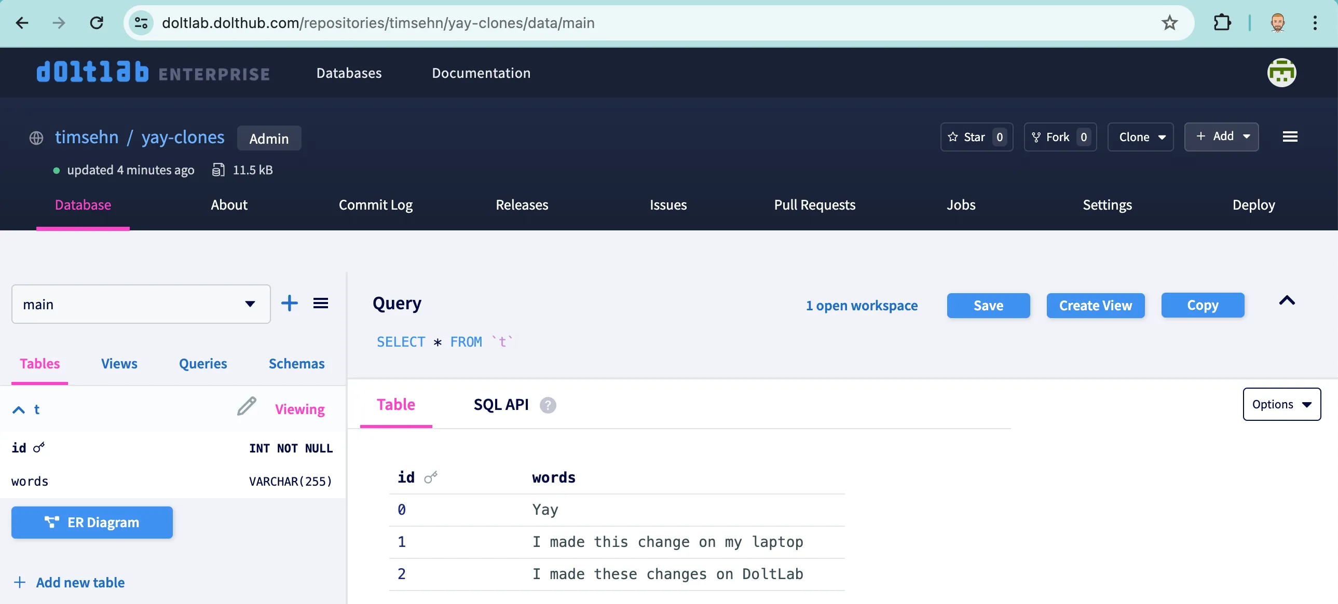
Task: Open the browser extensions puzzle icon
Action: tap(1222, 23)
